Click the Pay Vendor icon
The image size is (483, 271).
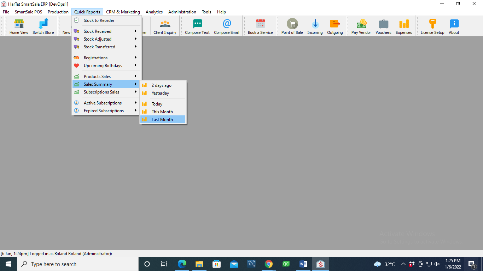click(361, 26)
